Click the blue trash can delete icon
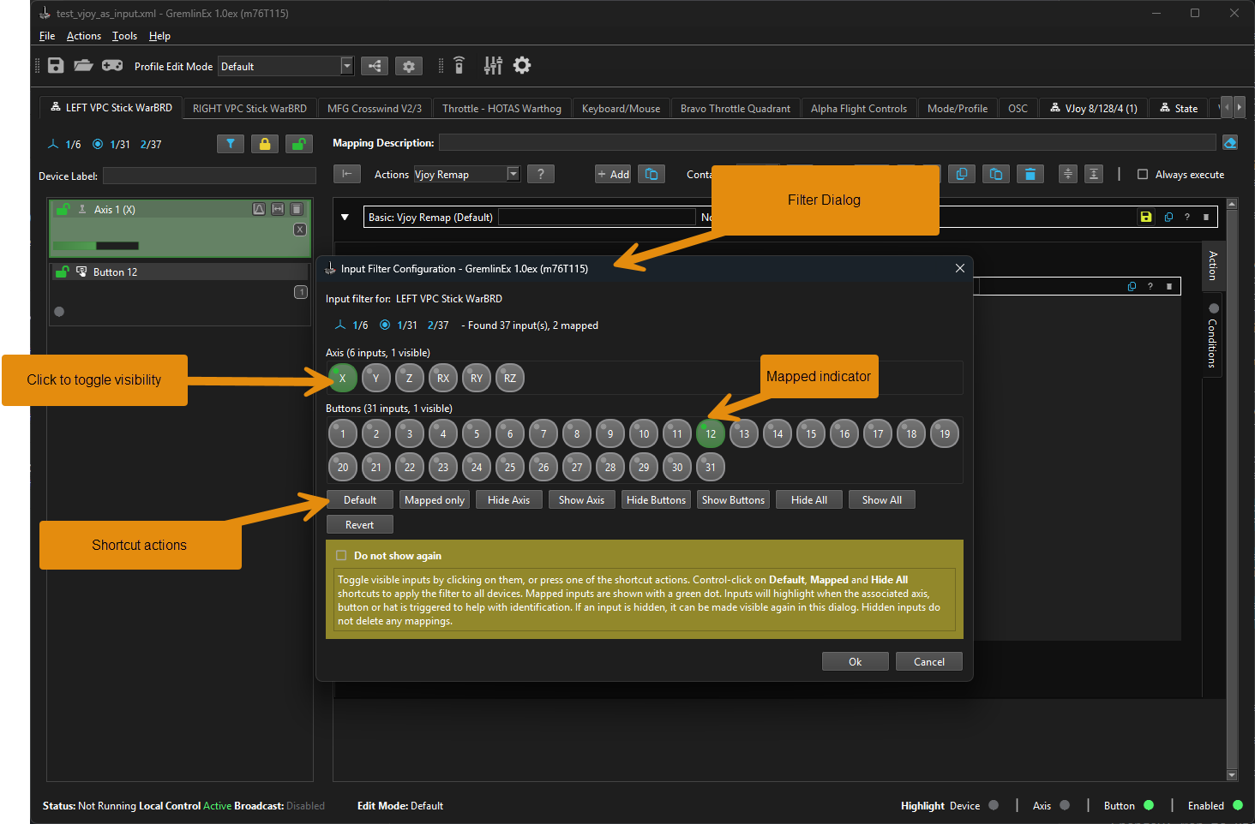This screenshot has width=1255, height=824. [x=1030, y=175]
